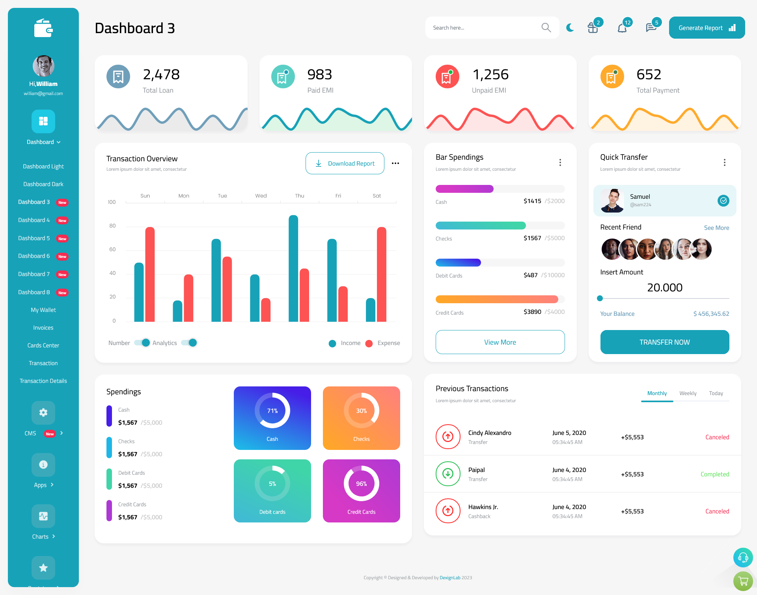Click the Download Report button
This screenshot has height=595, width=757.
click(344, 163)
